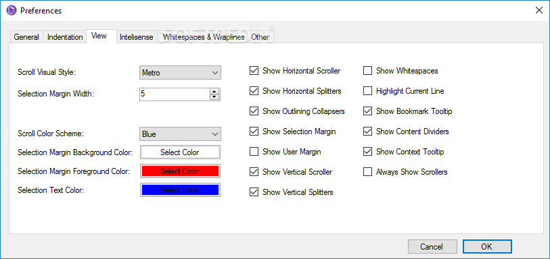Open Scroll Visual Style dropdown showing Metro
Viewport: 550px width, 259px height.
click(181, 73)
